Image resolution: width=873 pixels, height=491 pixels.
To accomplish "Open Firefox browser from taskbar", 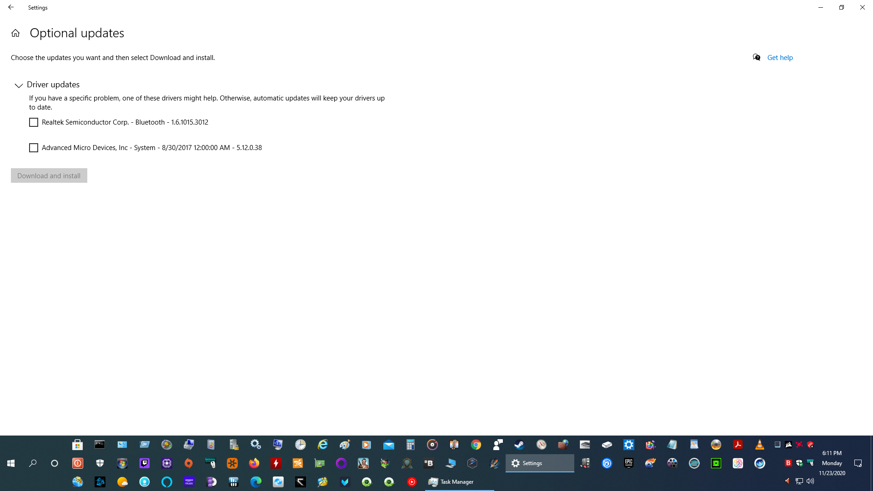I will click(x=253, y=463).
